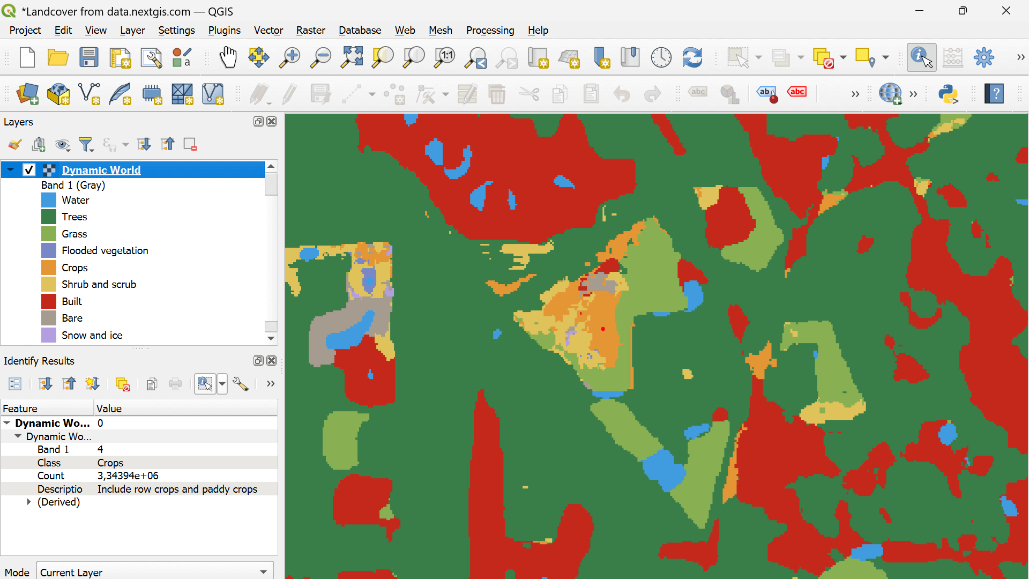Select the Pan Map hand tool
This screenshot has width=1029, height=579.
[228, 57]
